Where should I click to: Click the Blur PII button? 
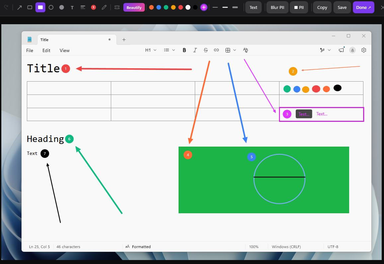(x=277, y=7)
